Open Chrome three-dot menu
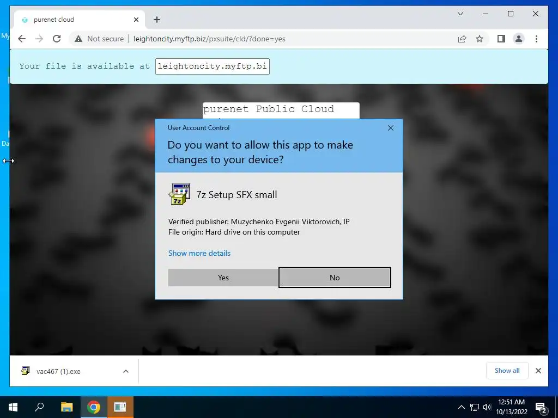 tap(536, 39)
